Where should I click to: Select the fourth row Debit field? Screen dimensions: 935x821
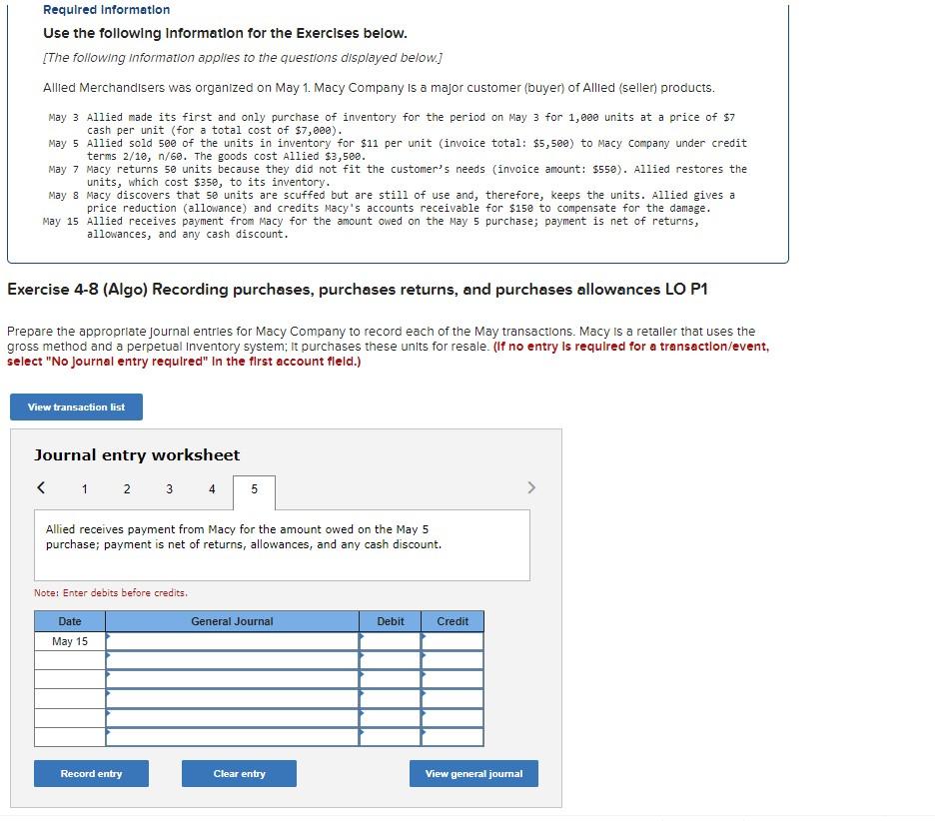click(390, 698)
